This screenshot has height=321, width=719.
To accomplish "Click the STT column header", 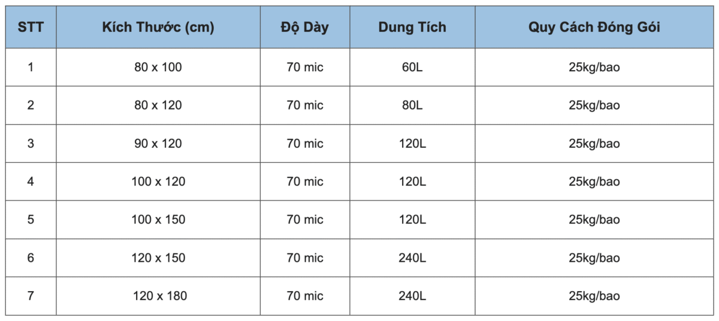I will point(31,28).
